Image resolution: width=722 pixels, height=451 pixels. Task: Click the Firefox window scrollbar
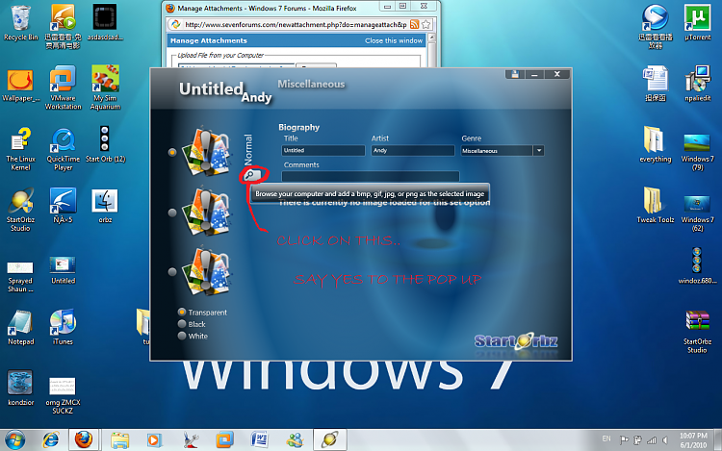pyautogui.click(x=431, y=50)
